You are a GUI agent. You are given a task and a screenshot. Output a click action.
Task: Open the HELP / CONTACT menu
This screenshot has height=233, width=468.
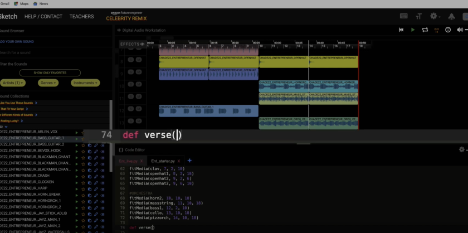tap(43, 17)
